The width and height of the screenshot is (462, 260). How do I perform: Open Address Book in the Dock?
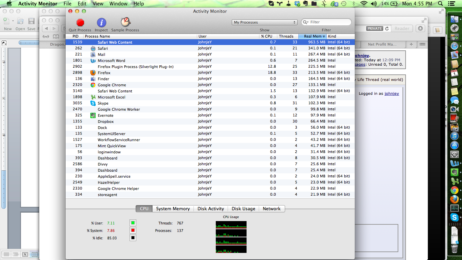[x=454, y=64]
